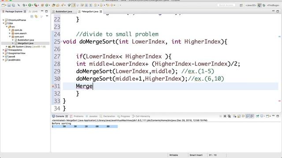This screenshot has width=282, height=158.
Task: Click the error marker on line 31
Action: click(x=53, y=86)
